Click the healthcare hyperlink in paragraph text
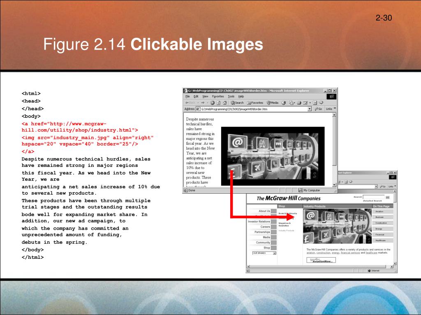This screenshot has width=421, height=315. click(372, 253)
